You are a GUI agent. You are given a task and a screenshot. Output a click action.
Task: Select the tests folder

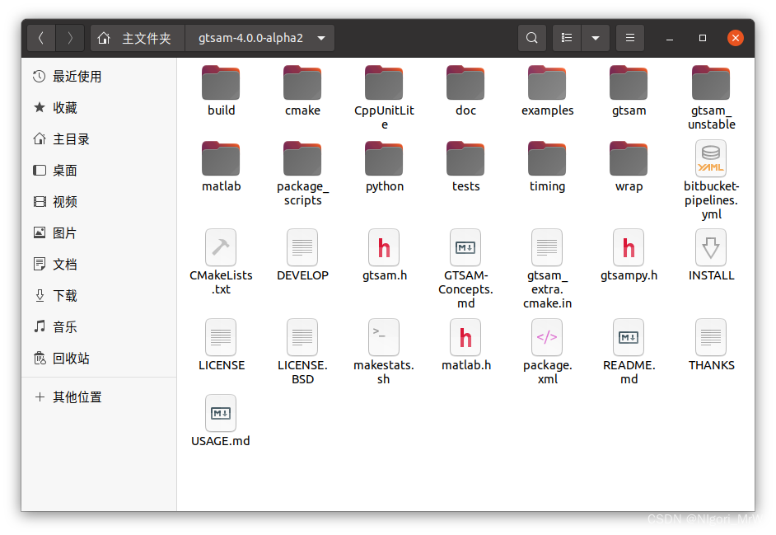(x=465, y=167)
